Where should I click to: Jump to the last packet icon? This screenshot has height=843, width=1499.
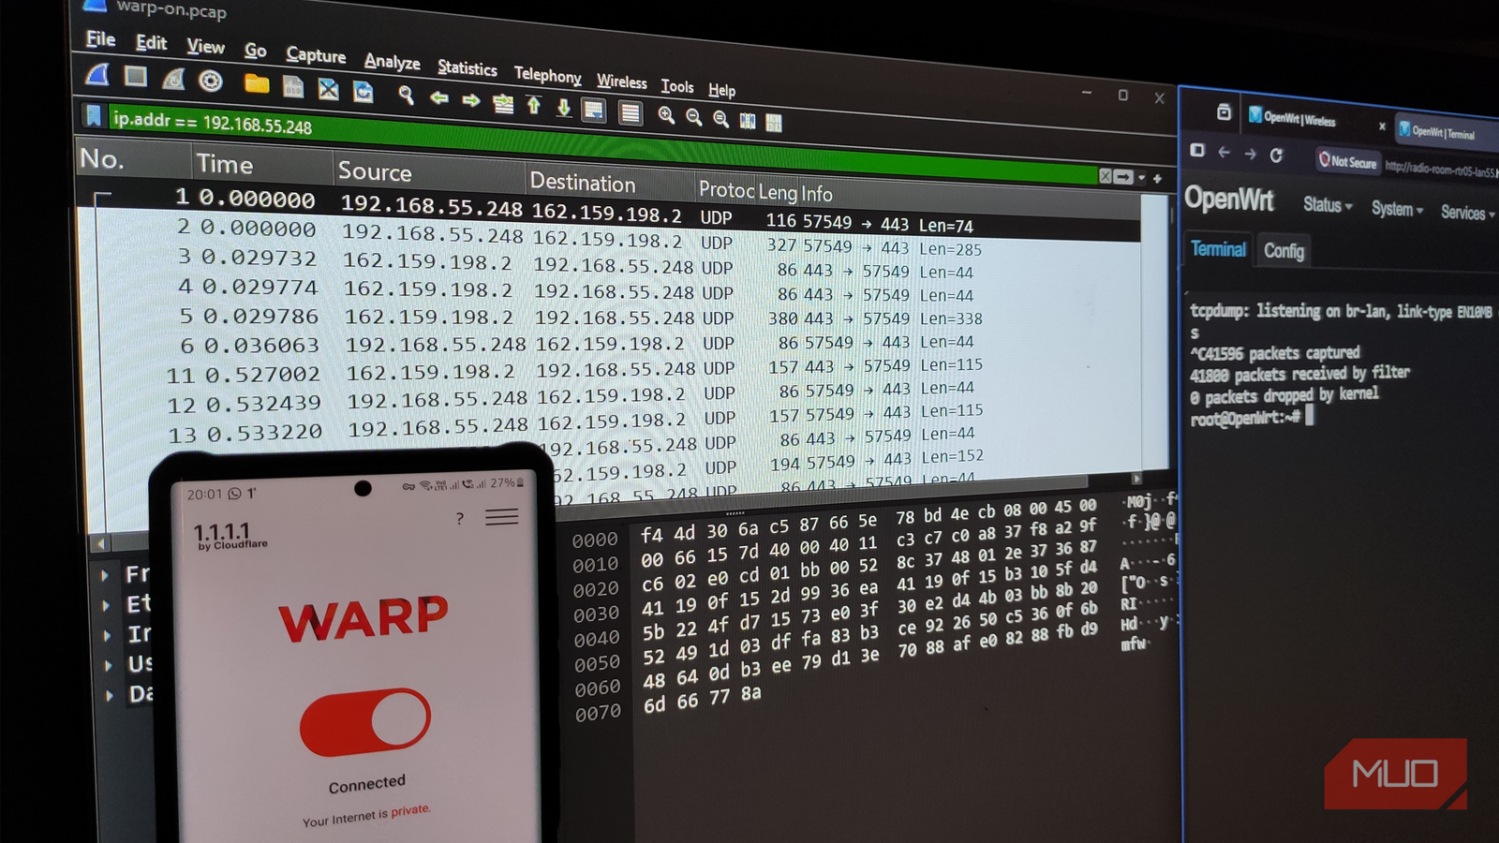coord(564,108)
